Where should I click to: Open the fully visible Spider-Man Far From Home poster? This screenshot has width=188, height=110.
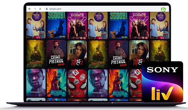(x=77, y=83)
